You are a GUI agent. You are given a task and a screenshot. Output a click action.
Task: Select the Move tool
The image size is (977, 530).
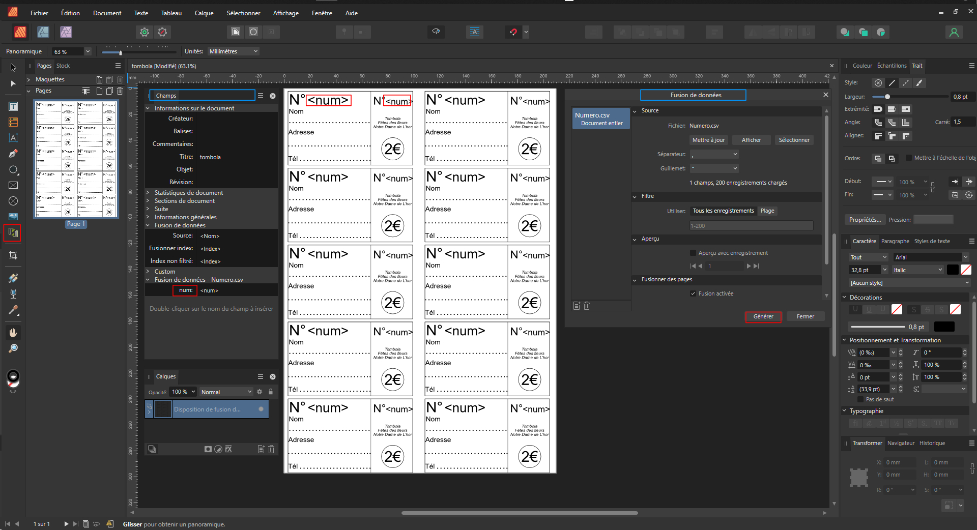coord(13,67)
